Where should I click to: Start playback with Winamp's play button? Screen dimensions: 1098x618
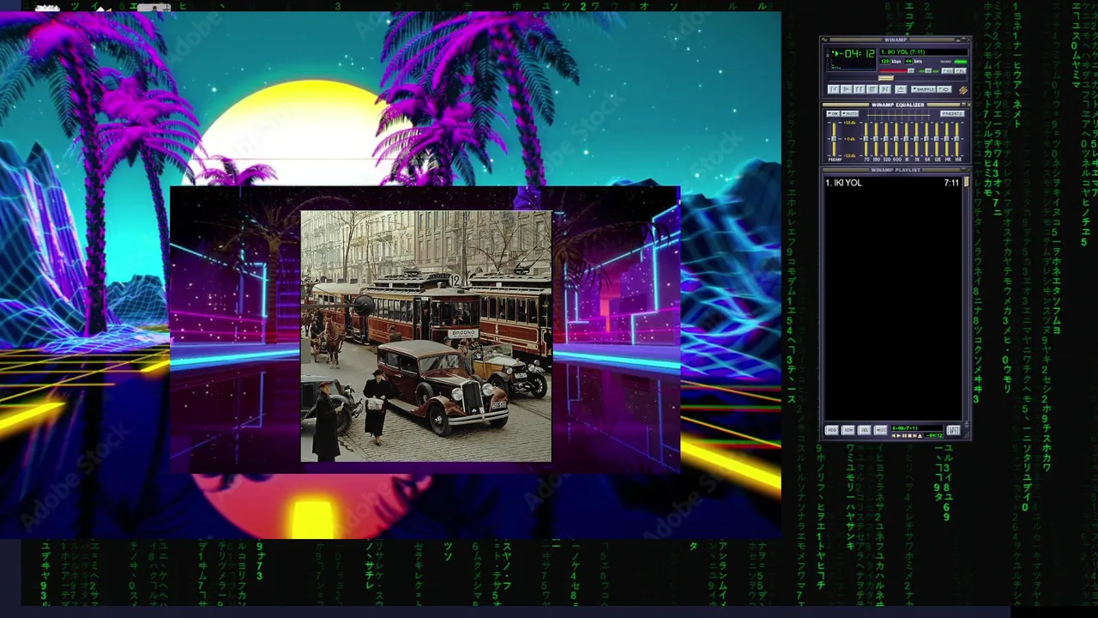(x=846, y=89)
